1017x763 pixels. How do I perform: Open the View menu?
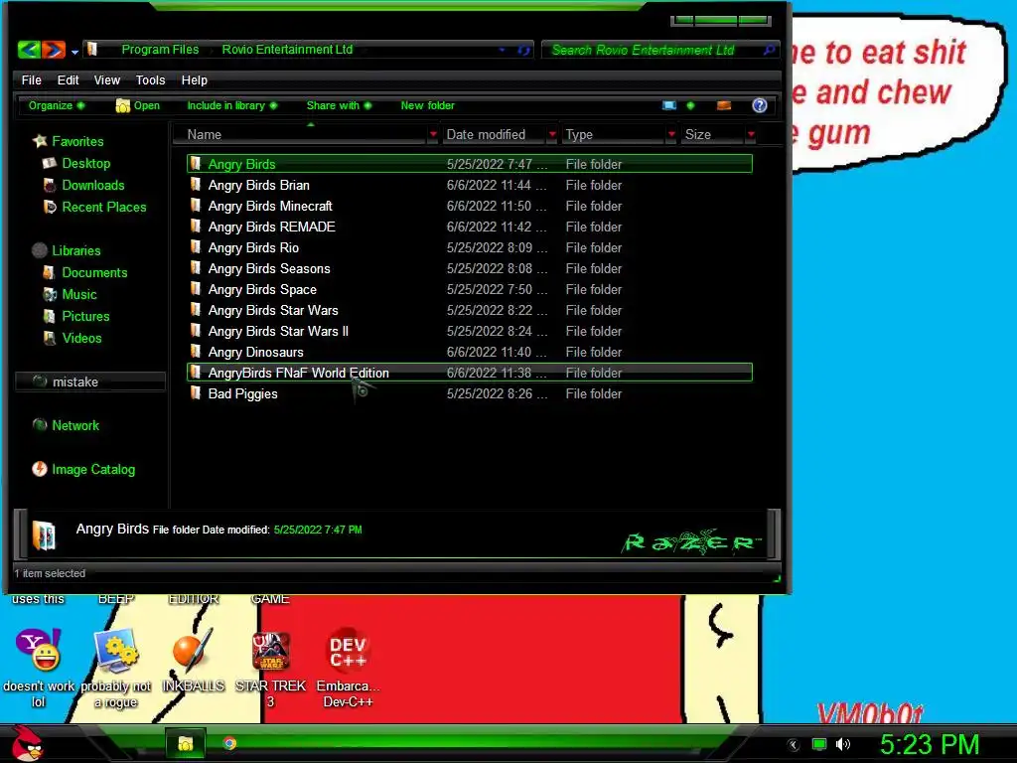pyautogui.click(x=106, y=79)
